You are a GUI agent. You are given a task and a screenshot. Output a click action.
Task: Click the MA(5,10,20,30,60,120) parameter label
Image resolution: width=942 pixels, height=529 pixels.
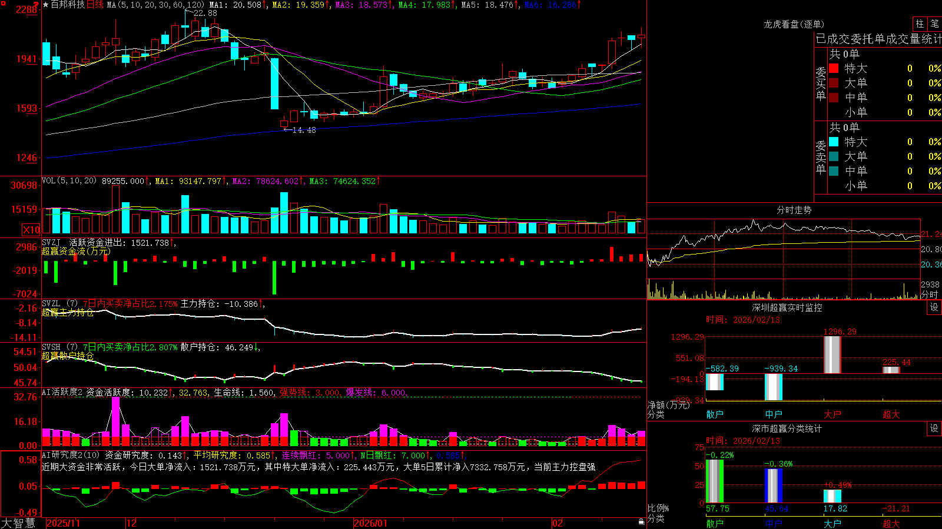coord(155,5)
